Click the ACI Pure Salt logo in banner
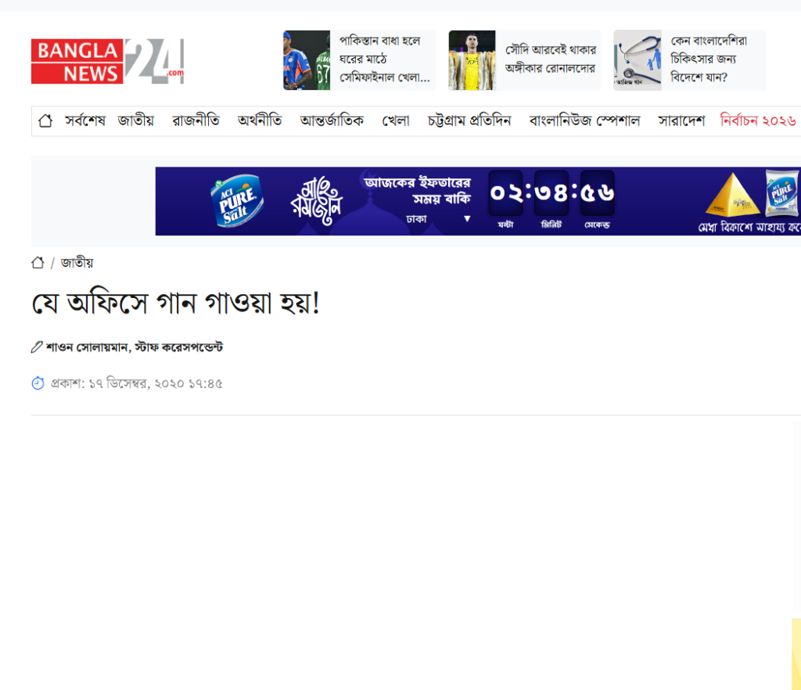 (236, 200)
